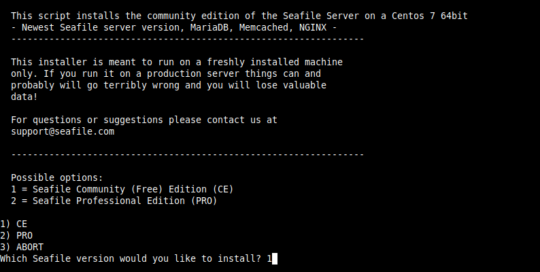Click the terminal cursor after the typed 1

[275, 258]
